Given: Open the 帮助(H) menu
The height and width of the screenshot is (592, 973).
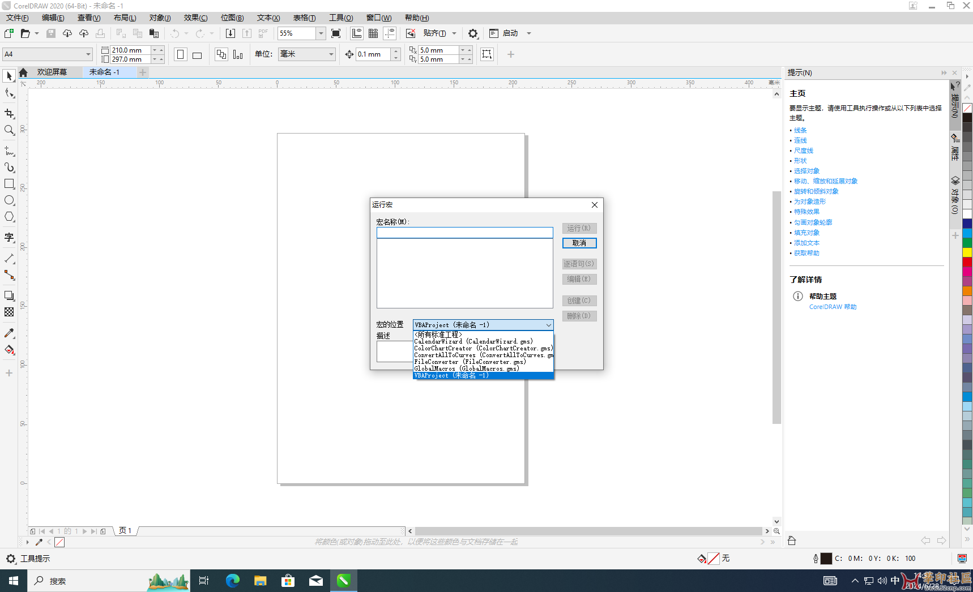Looking at the screenshot, I should 417,18.
